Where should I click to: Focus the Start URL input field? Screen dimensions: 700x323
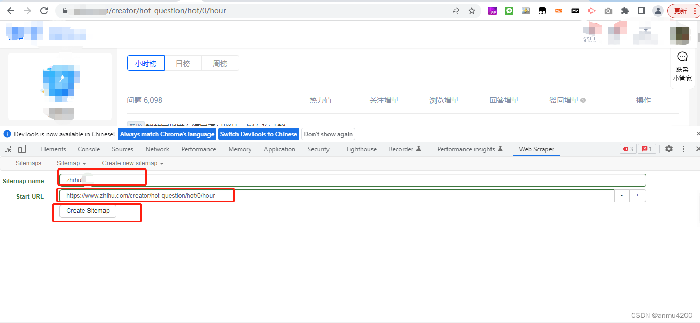point(337,196)
